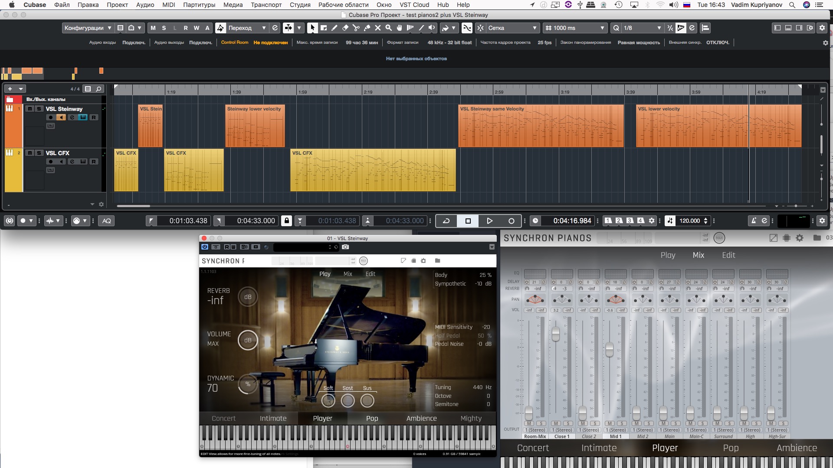Toggle the Cycle loop transport button
Screen dimensions: 833x468
pyautogui.click(x=446, y=221)
